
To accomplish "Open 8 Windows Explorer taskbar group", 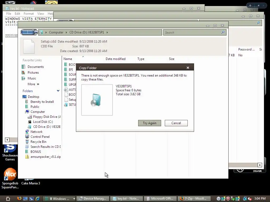I will (59, 199).
